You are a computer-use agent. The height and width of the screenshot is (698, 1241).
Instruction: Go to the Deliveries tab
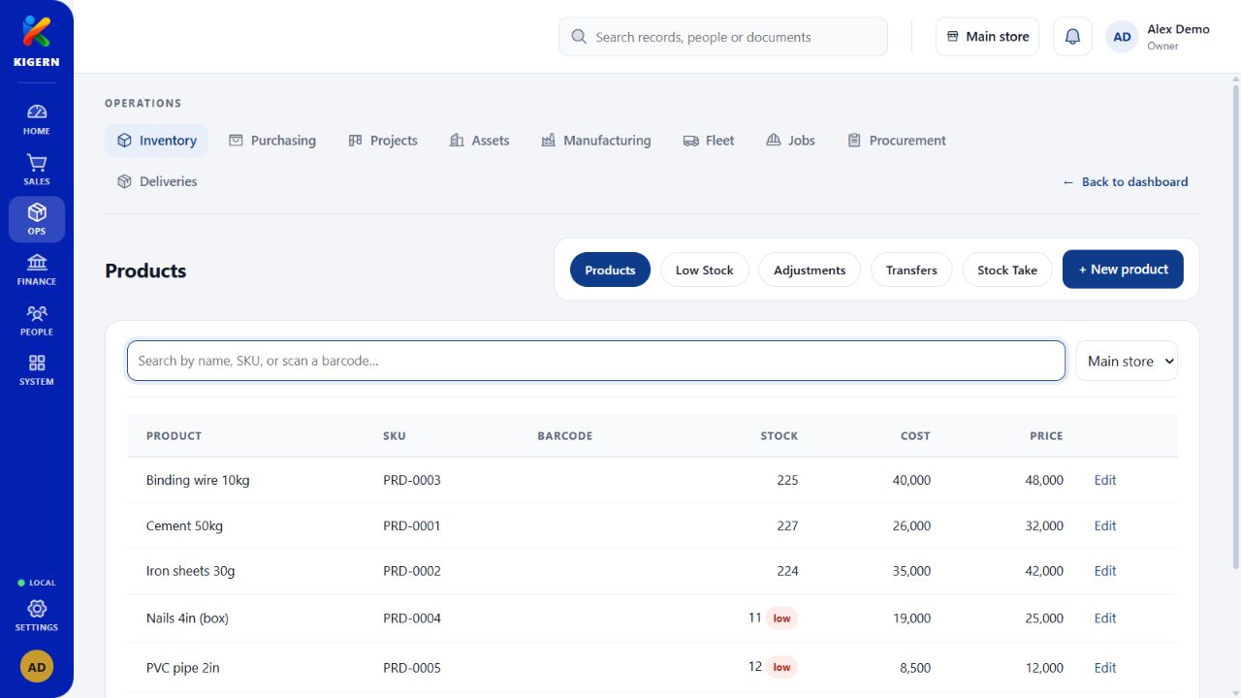point(157,181)
